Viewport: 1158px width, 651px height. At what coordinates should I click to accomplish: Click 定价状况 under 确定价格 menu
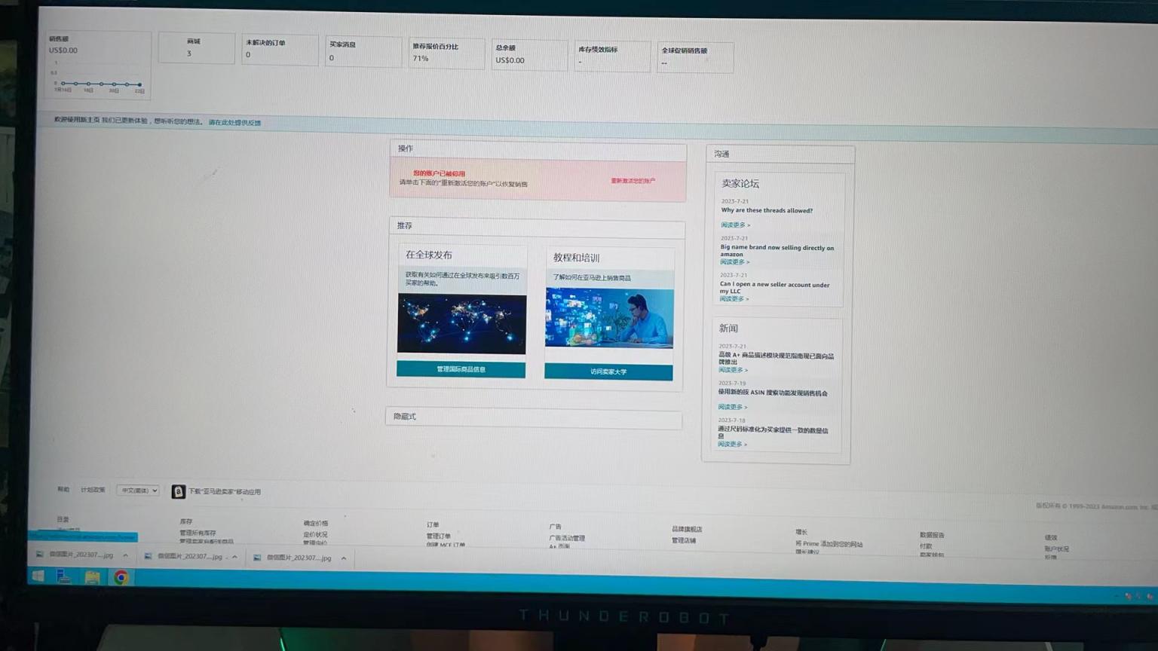pos(315,534)
